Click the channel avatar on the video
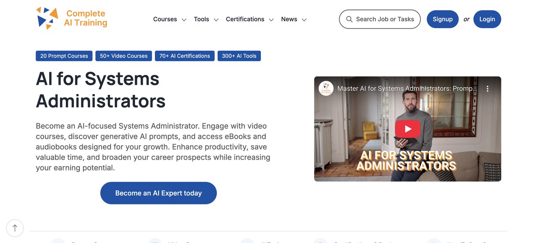This screenshot has width=537, height=243. [x=326, y=89]
